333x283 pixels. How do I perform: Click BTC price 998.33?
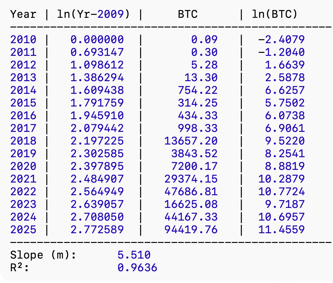pos(198,128)
